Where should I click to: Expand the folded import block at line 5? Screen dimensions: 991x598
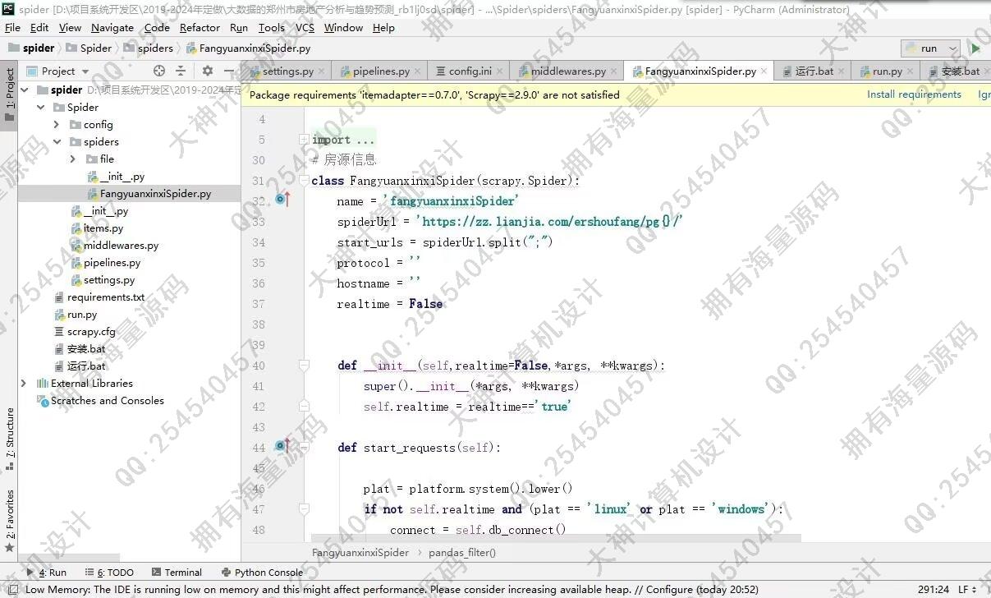304,140
